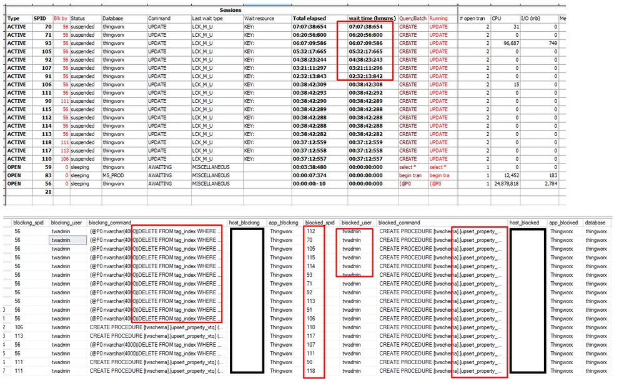Click I/O value '2,784' in last session row

pyautogui.click(x=551, y=183)
